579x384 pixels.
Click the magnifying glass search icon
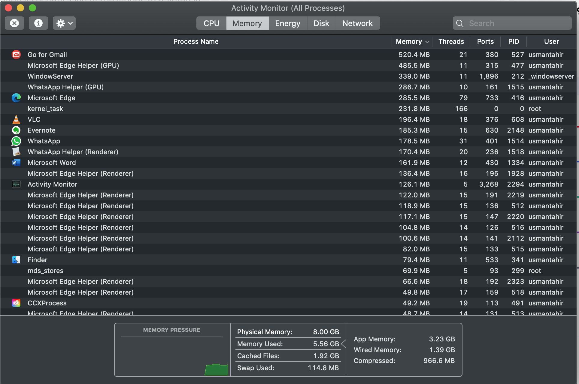pyautogui.click(x=460, y=23)
